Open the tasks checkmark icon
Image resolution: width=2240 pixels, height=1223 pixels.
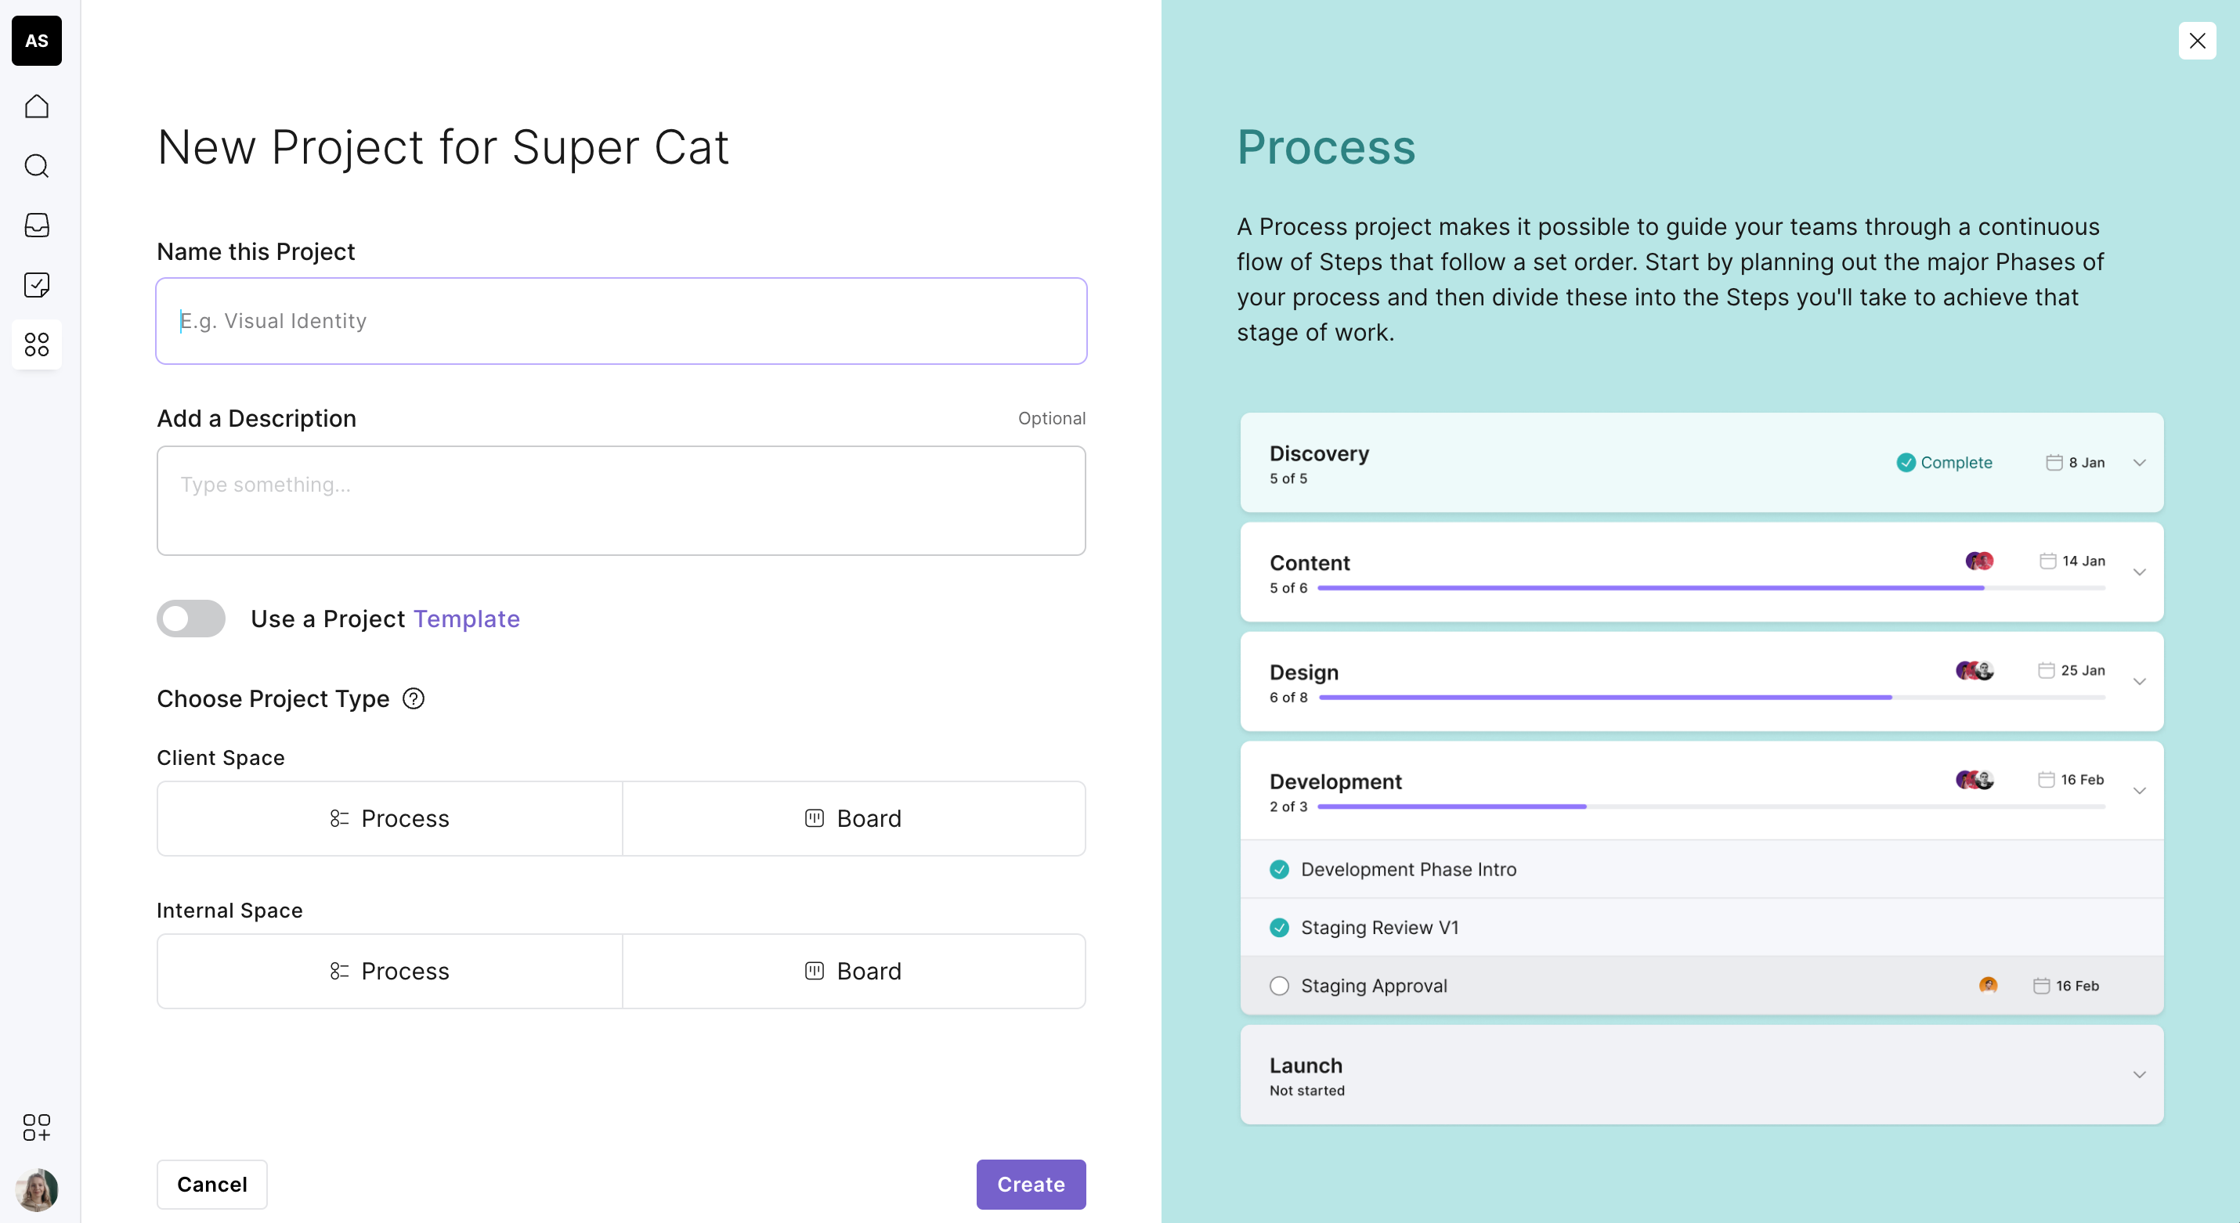point(37,284)
